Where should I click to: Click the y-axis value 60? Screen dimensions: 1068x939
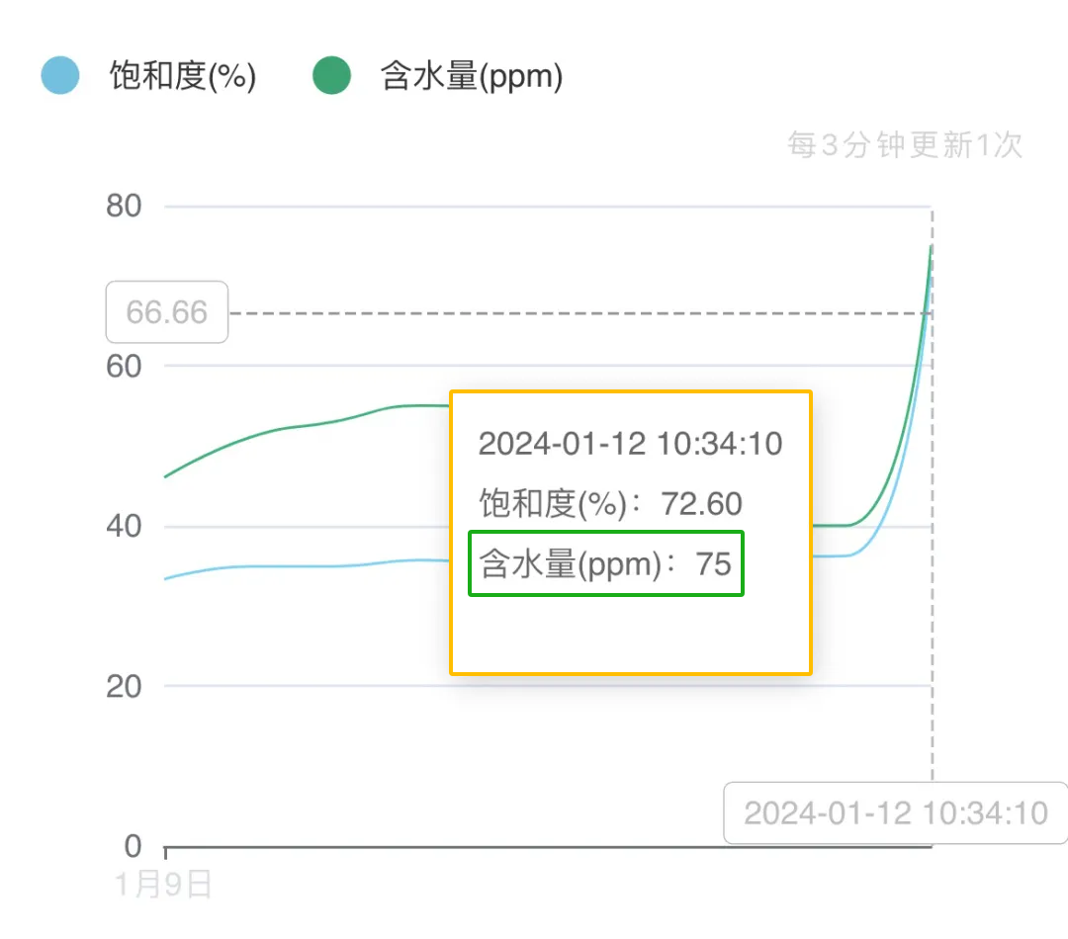pyautogui.click(x=124, y=366)
